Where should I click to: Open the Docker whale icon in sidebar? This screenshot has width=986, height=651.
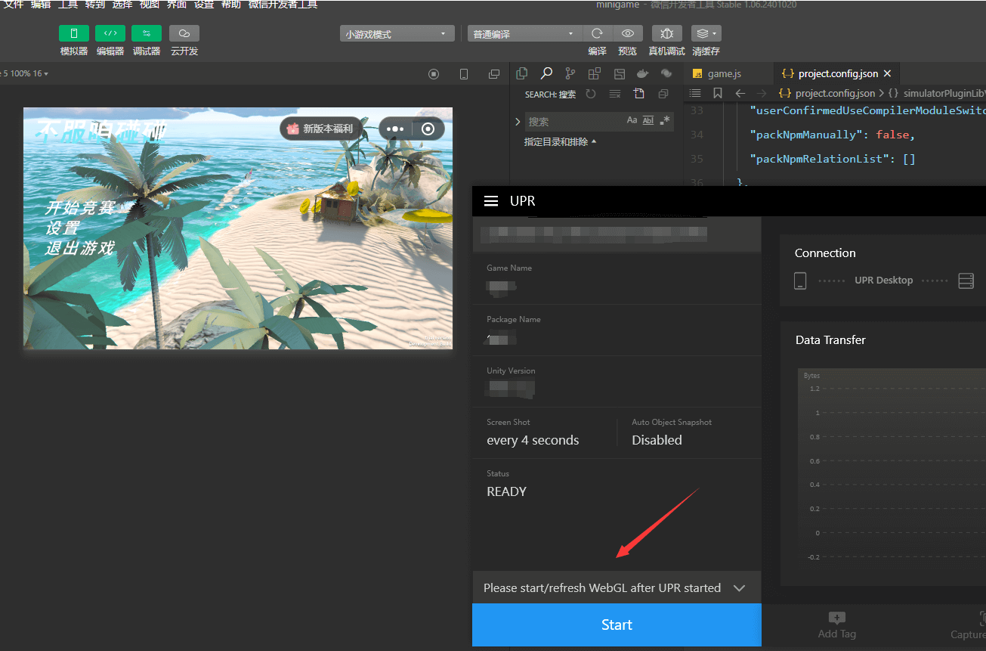click(x=642, y=73)
